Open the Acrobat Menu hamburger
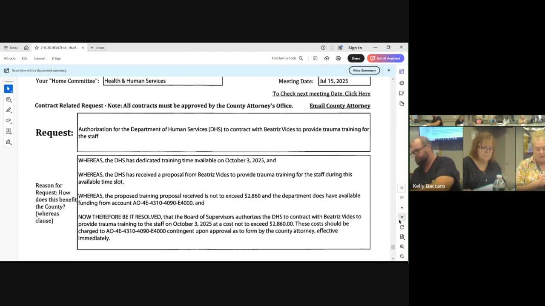The image size is (545, 306). pyautogui.click(x=10, y=48)
